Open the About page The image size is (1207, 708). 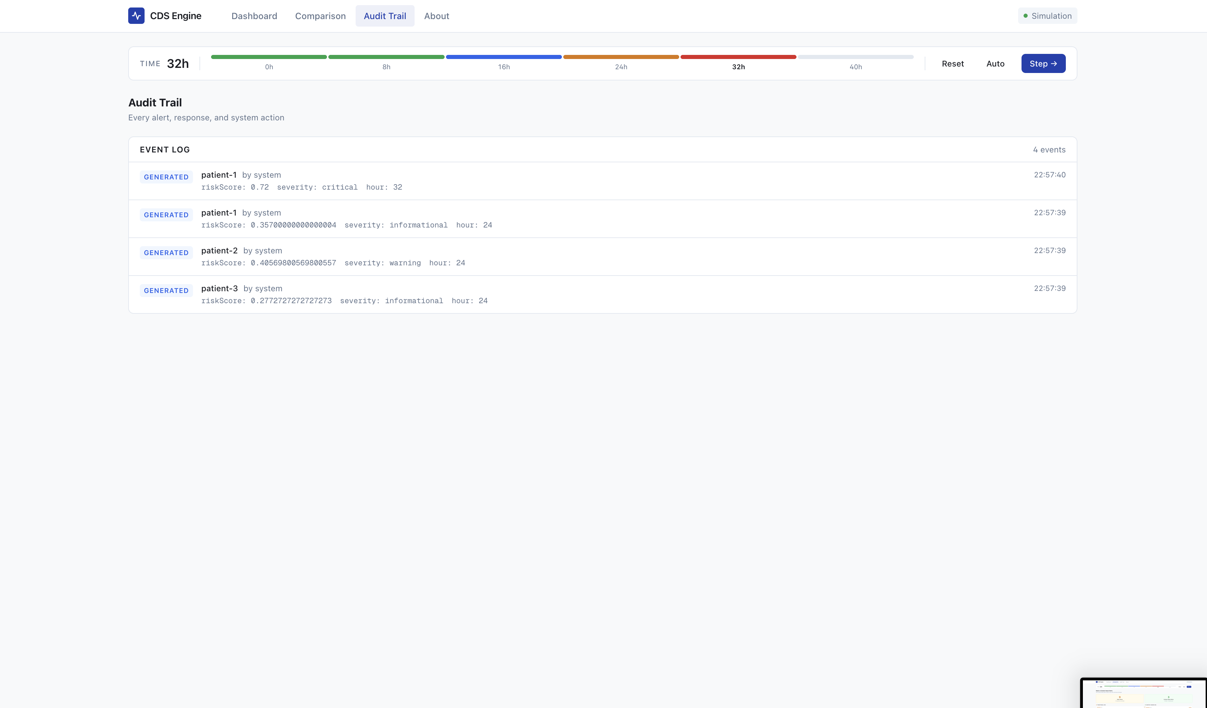pos(436,16)
